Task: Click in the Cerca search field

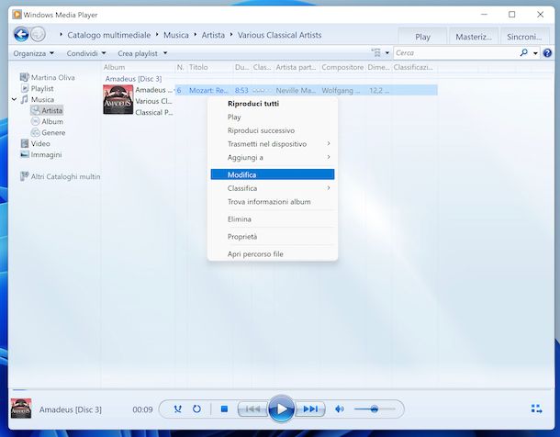Action: [x=456, y=53]
